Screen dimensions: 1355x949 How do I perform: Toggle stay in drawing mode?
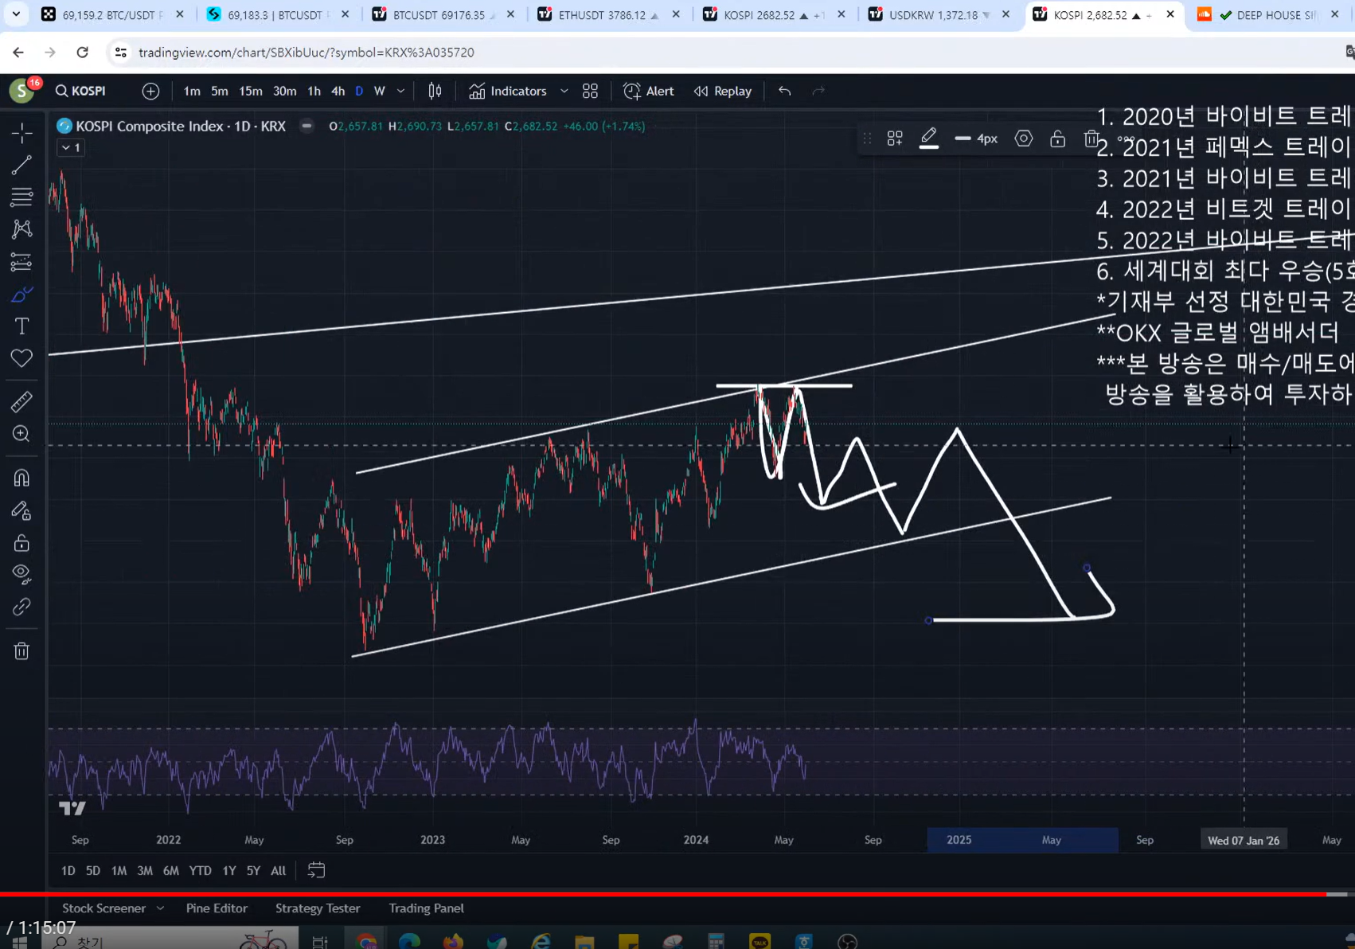point(21,510)
